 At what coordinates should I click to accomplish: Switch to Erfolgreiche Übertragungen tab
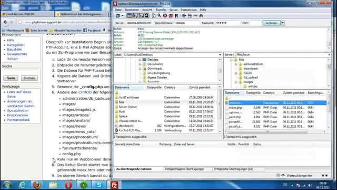234,169
